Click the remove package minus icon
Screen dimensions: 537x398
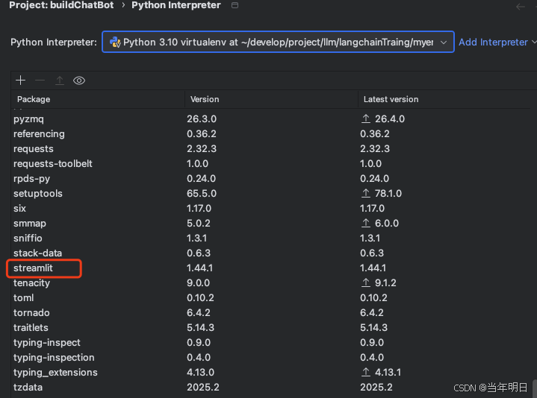point(40,80)
